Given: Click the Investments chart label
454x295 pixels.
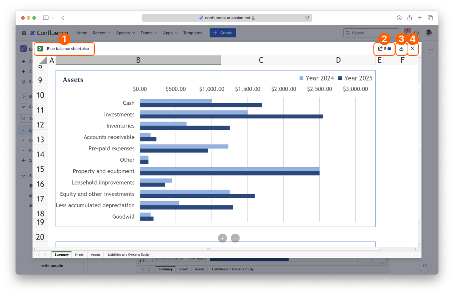Looking at the screenshot, I should (x=119, y=114).
